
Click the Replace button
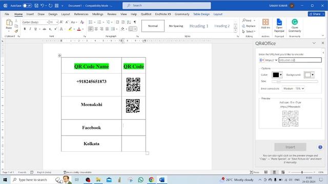click(249, 26)
